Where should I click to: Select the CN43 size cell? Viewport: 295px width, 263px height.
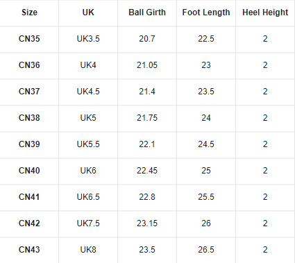click(x=29, y=250)
